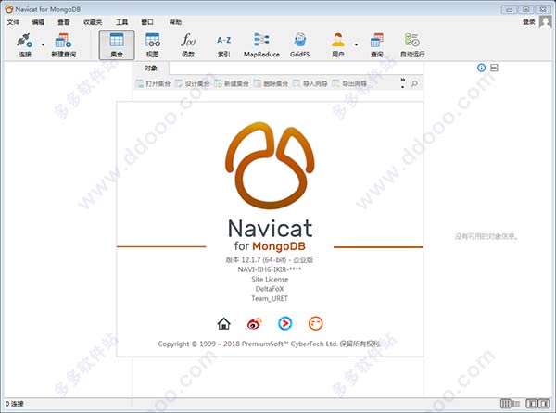Click the orange smiley face icon
The image size is (556, 413).
316,323
